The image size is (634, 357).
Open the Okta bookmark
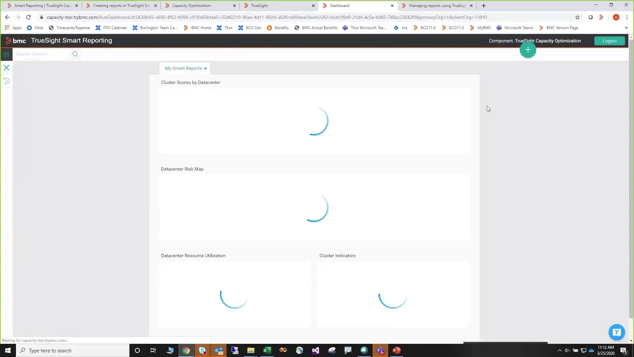point(35,28)
